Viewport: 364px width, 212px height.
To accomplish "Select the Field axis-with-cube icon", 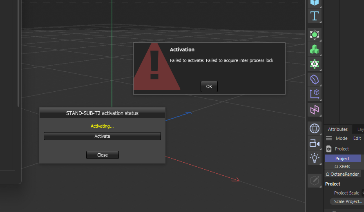I will (315, 94).
